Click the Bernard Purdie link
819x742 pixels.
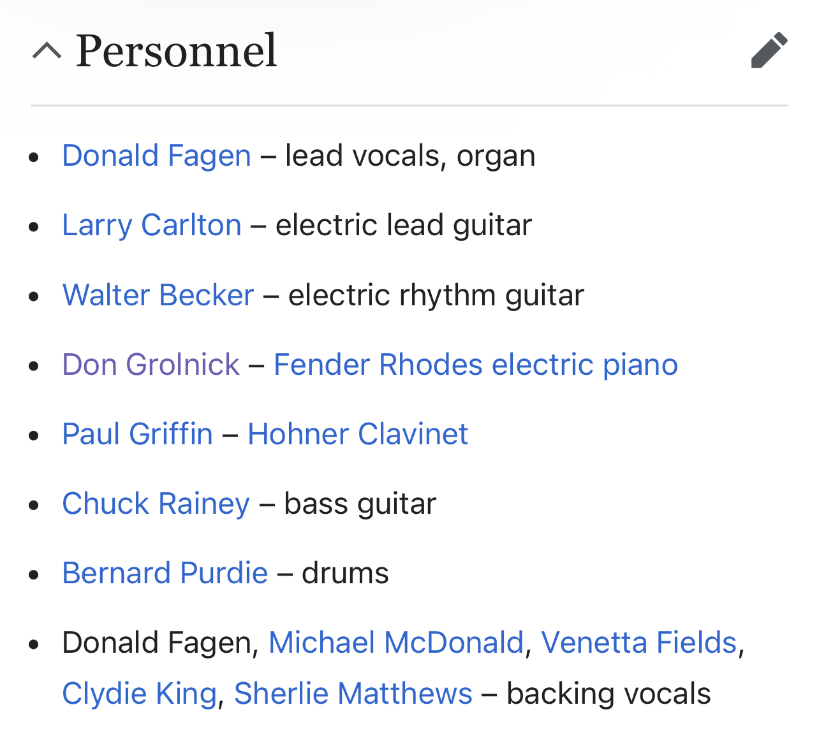pyautogui.click(x=165, y=573)
